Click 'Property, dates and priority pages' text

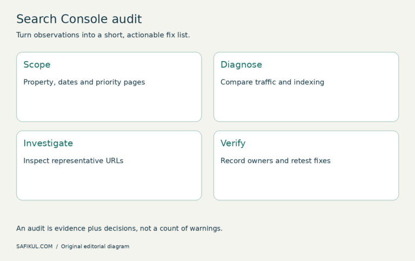point(84,82)
